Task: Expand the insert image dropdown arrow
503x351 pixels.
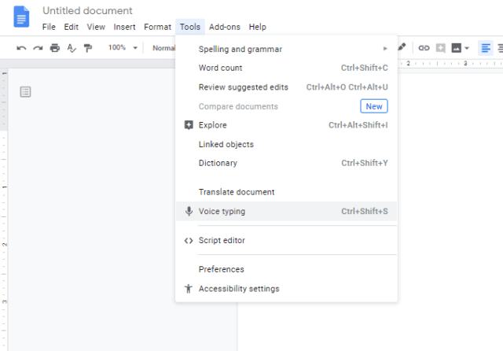Action: tap(467, 48)
